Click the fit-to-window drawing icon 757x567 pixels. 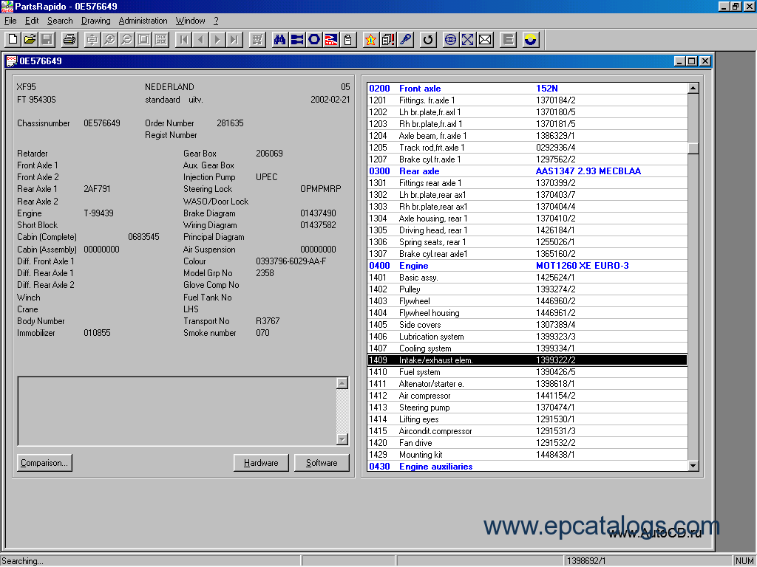[x=144, y=40]
